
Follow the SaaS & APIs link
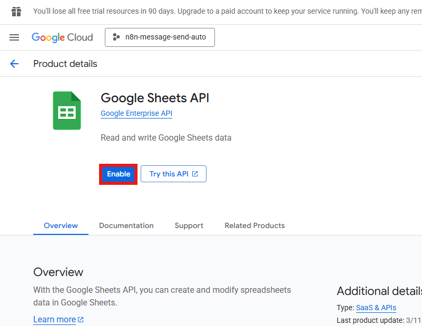coord(376,308)
